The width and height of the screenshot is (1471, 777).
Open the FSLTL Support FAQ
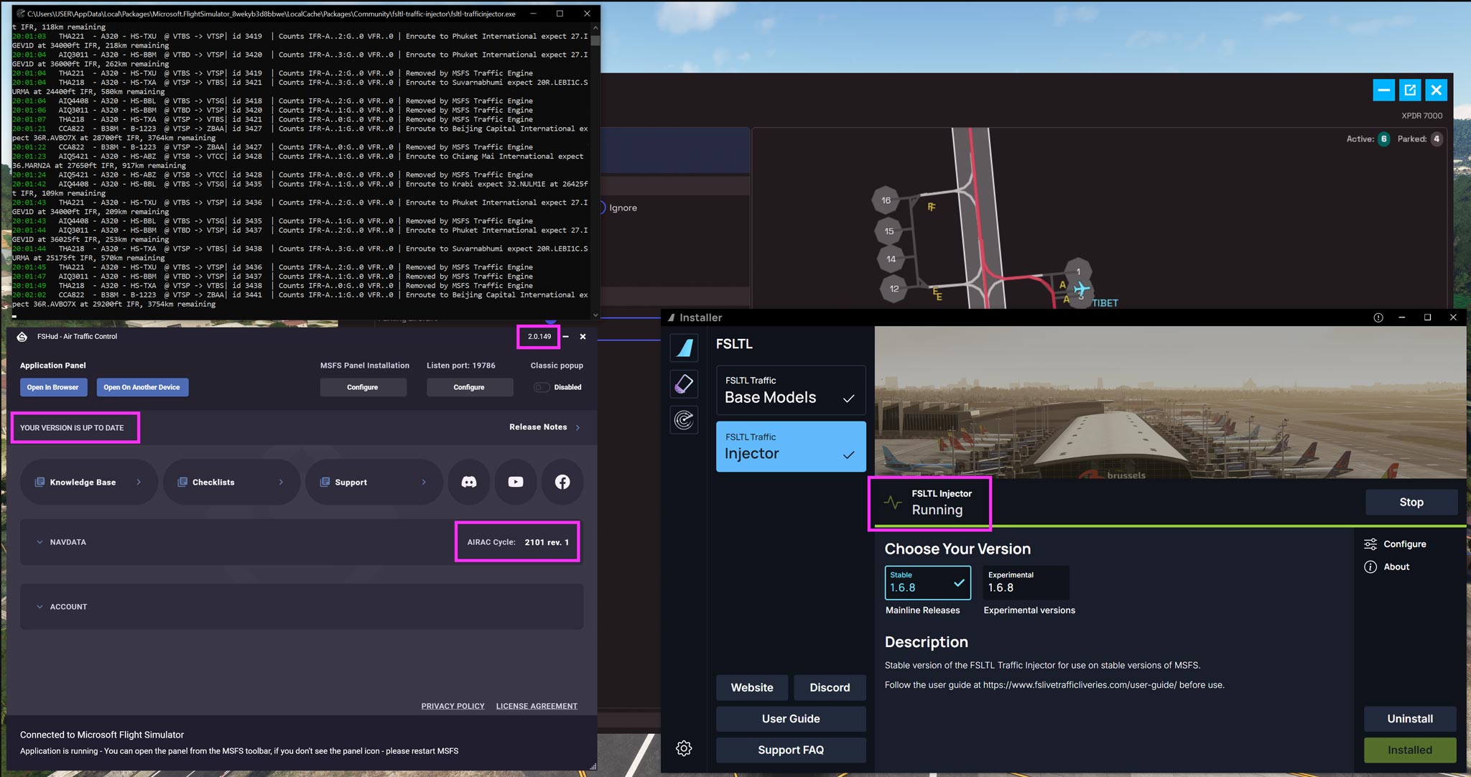point(791,750)
